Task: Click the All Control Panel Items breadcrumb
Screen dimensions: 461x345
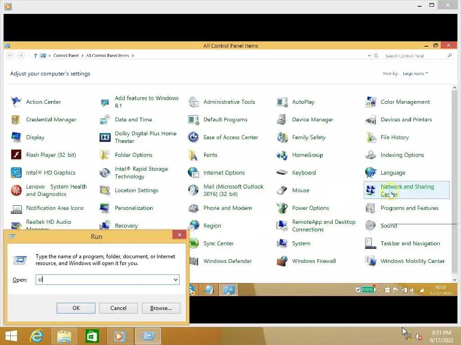Action: click(107, 55)
